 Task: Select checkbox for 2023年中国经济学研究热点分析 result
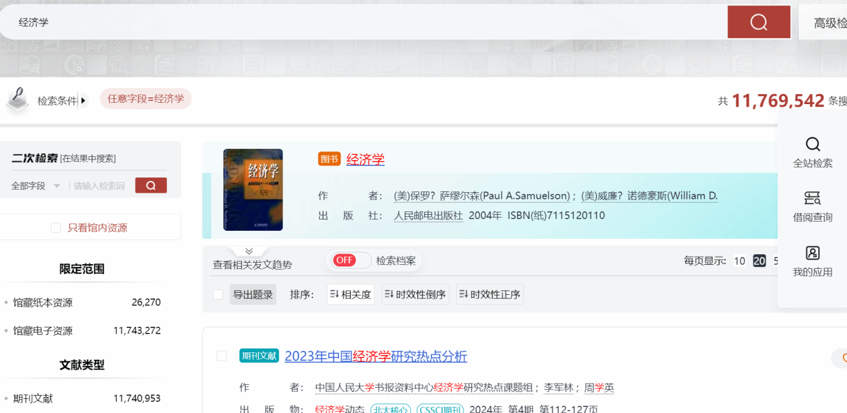[222, 356]
